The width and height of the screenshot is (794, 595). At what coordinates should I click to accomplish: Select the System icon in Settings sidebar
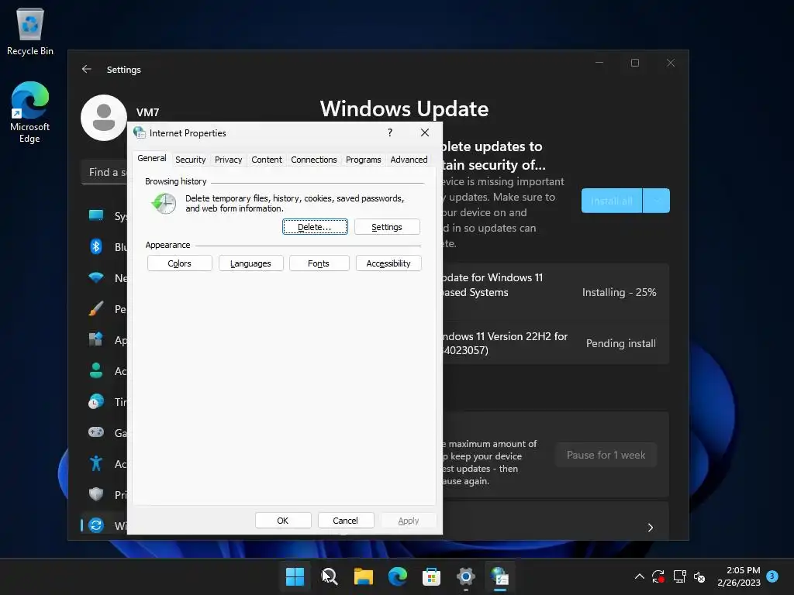[x=96, y=215]
